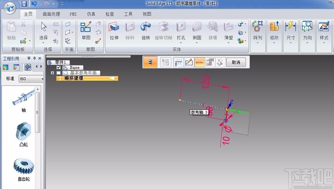Image resolution: width=334 pixels, height=189 pixels.
Task: Click the 工程引用 list scrollbar thumb
Action: coord(38,112)
